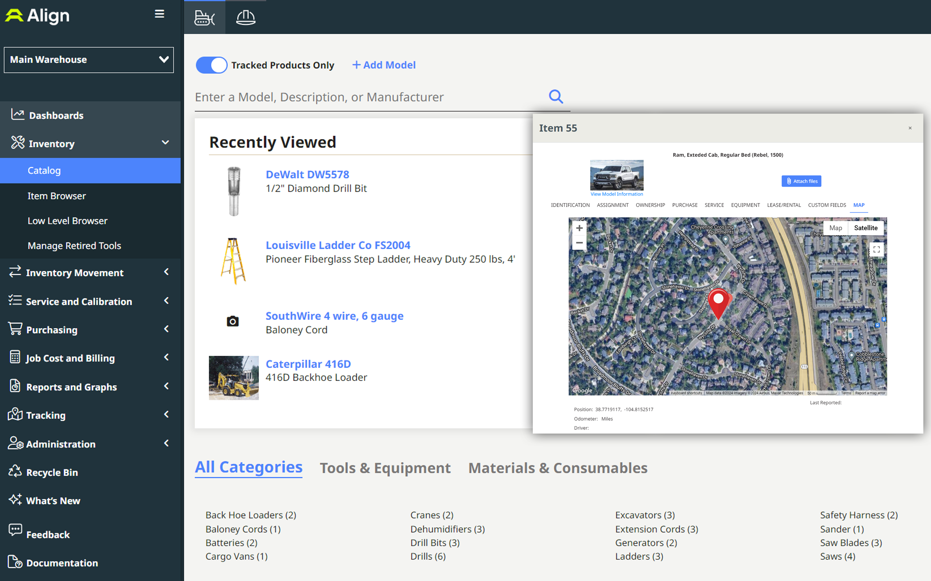Open the ASSIGNMENT tab in Item 55
Image resolution: width=931 pixels, height=581 pixels.
point(612,205)
